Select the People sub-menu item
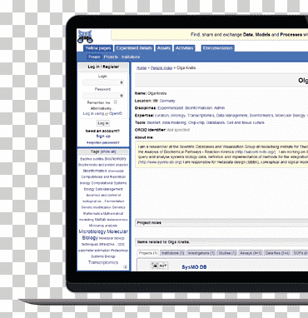Image resolution: width=308 pixels, height=318 pixels. point(94,57)
